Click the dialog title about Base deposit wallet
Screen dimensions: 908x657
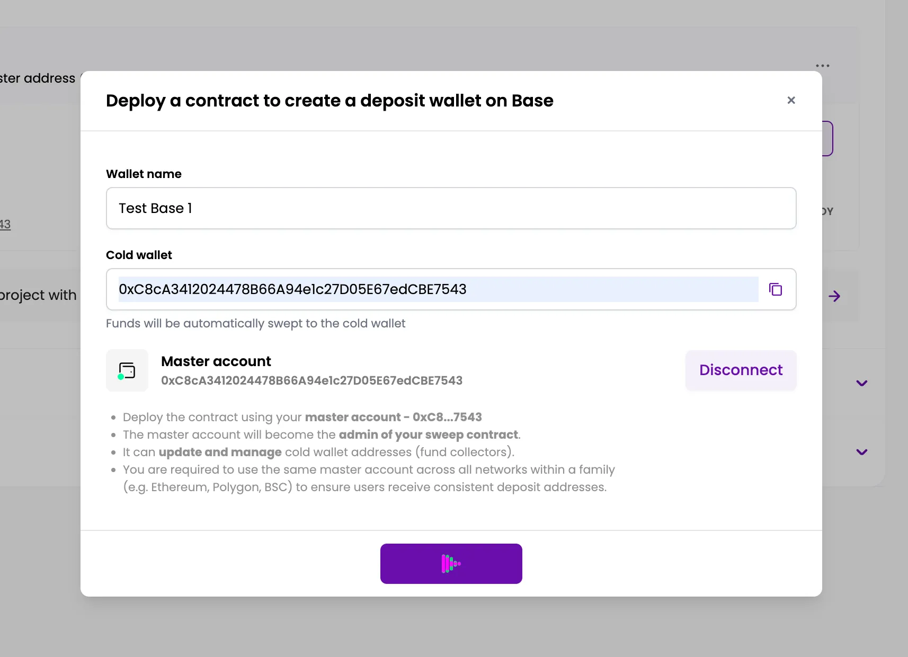(x=329, y=101)
